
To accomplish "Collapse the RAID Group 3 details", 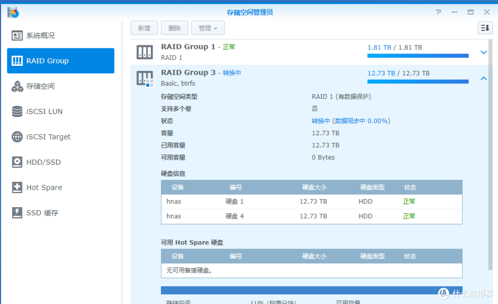I will tap(483, 78).
